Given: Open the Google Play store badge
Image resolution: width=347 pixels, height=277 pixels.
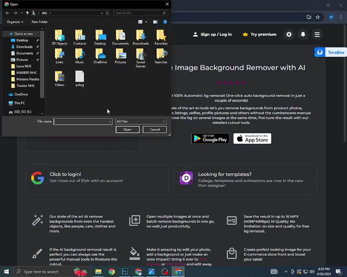Looking at the screenshot, I should point(210,138).
